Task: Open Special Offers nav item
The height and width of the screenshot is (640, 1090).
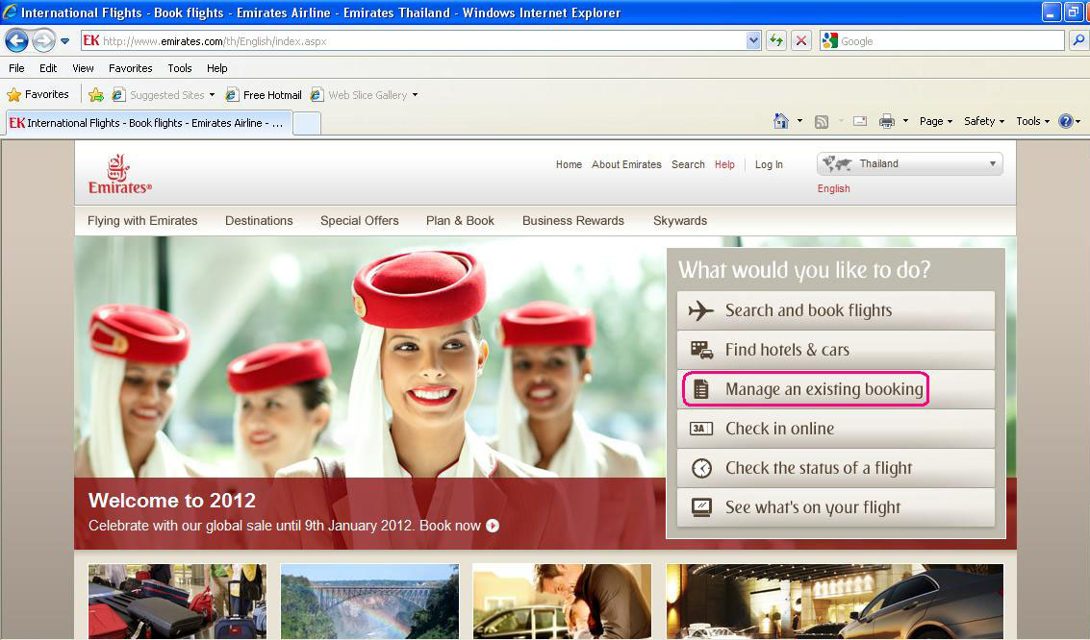Action: point(360,221)
